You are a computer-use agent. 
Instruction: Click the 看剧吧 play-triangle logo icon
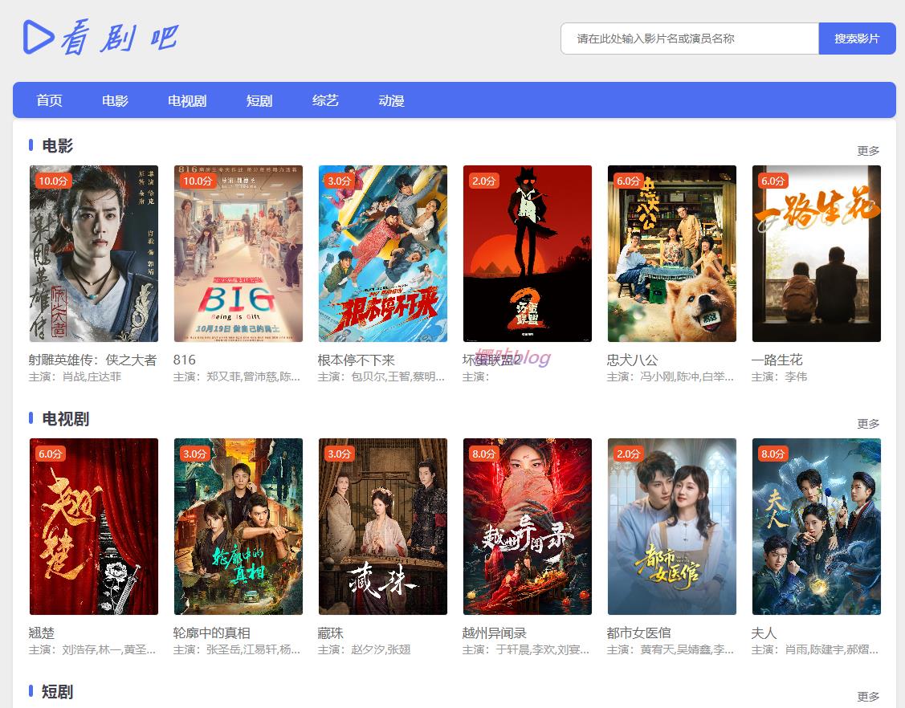38,36
